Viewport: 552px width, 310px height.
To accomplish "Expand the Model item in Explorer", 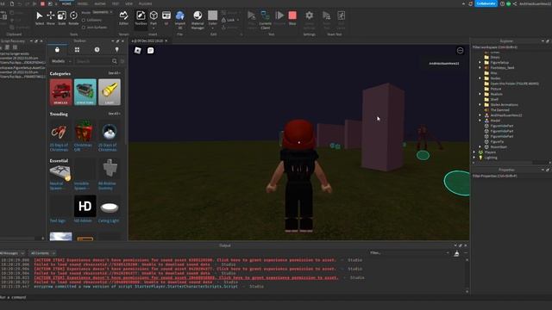I will (480, 121).
